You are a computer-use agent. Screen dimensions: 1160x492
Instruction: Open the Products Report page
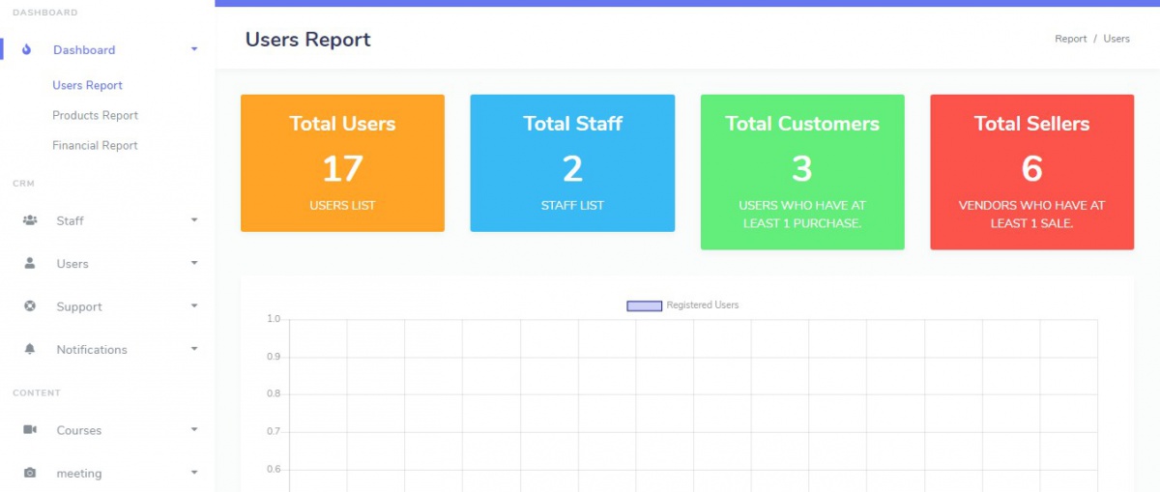(95, 115)
